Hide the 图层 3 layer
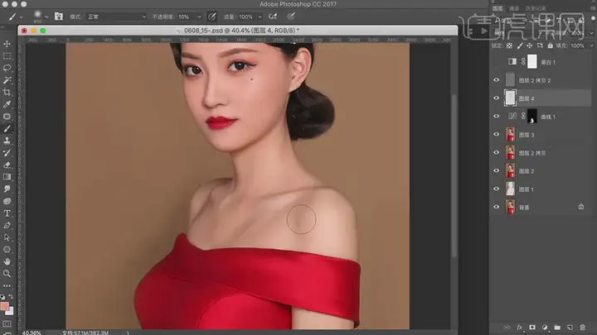The height and width of the screenshot is (335, 597). (x=496, y=135)
